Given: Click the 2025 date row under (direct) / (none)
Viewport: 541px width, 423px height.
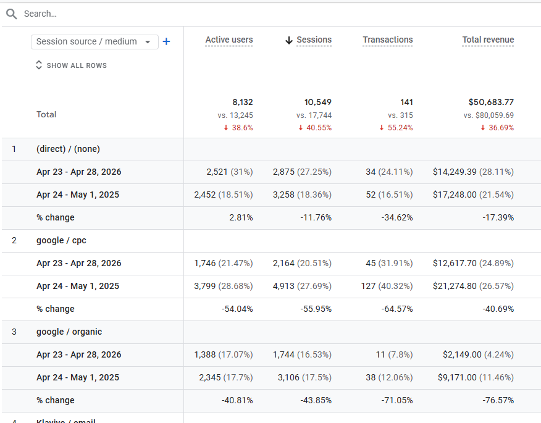Looking at the screenshot, I should tap(78, 195).
